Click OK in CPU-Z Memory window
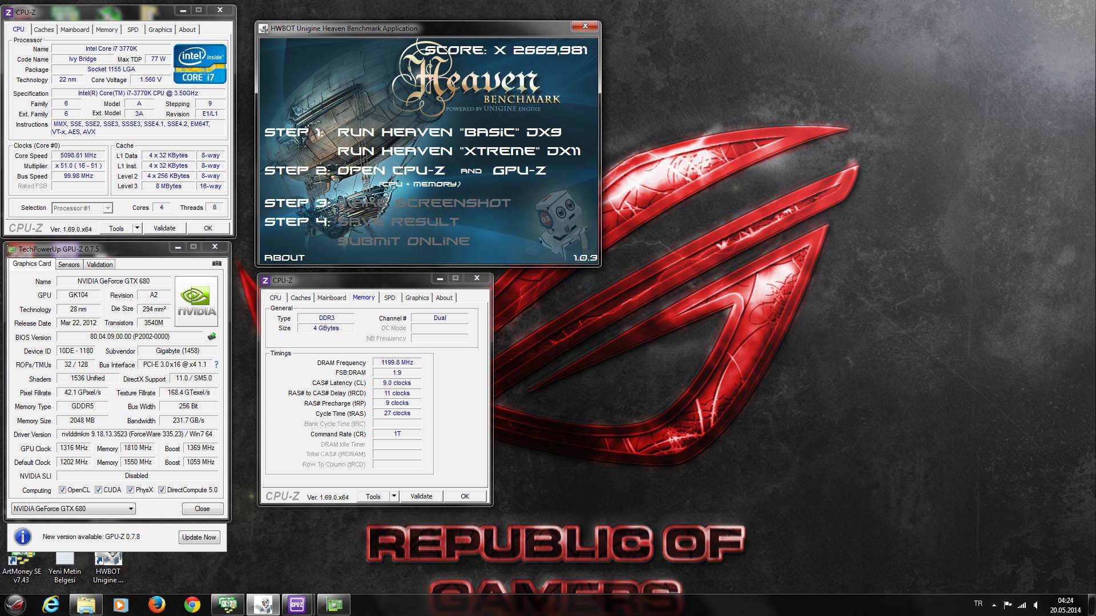Screen dimensions: 1096x616 [x=465, y=496]
